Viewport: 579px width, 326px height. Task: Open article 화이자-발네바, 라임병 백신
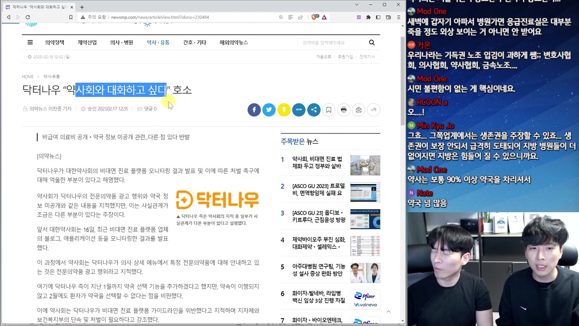pyautogui.click(x=319, y=297)
